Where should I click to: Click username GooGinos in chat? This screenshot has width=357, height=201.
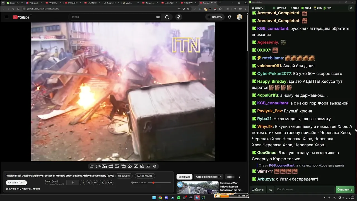(267, 153)
